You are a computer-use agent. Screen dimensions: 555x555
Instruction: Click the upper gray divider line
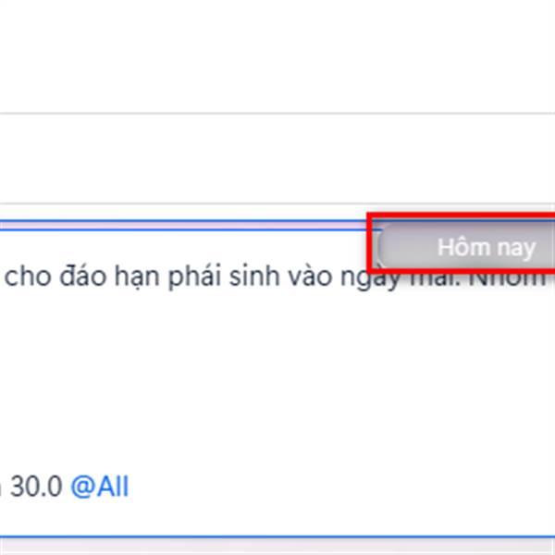(277, 113)
